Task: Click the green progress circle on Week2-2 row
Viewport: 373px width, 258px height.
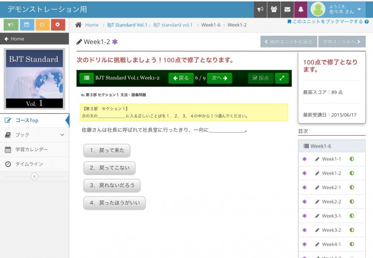Action: click(x=352, y=202)
